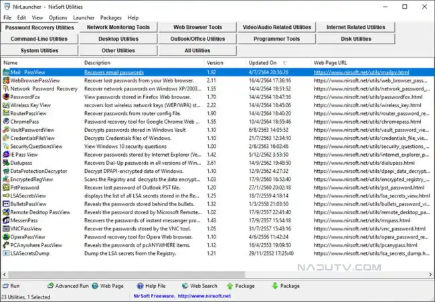Screen dimensions: 435x302
Task: Open the Help File button
Action: [x=151, y=286]
